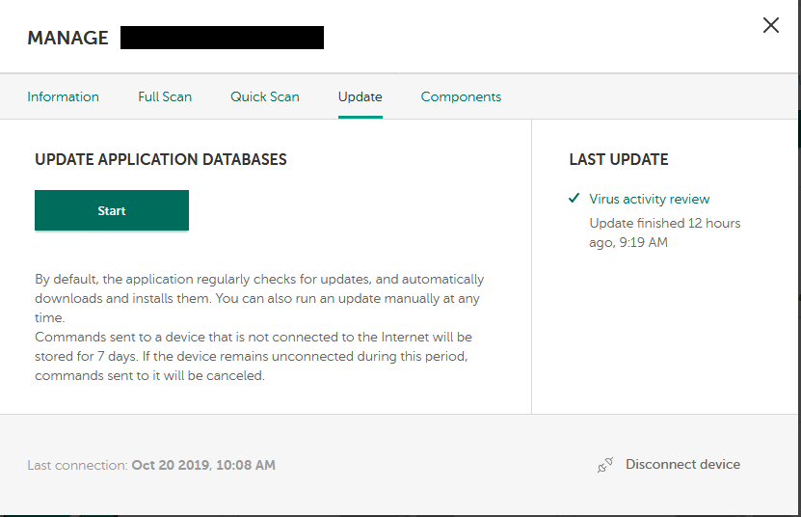The width and height of the screenshot is (801, 517).
Task: Open the Virus activity review link
Action: (650, 199)
